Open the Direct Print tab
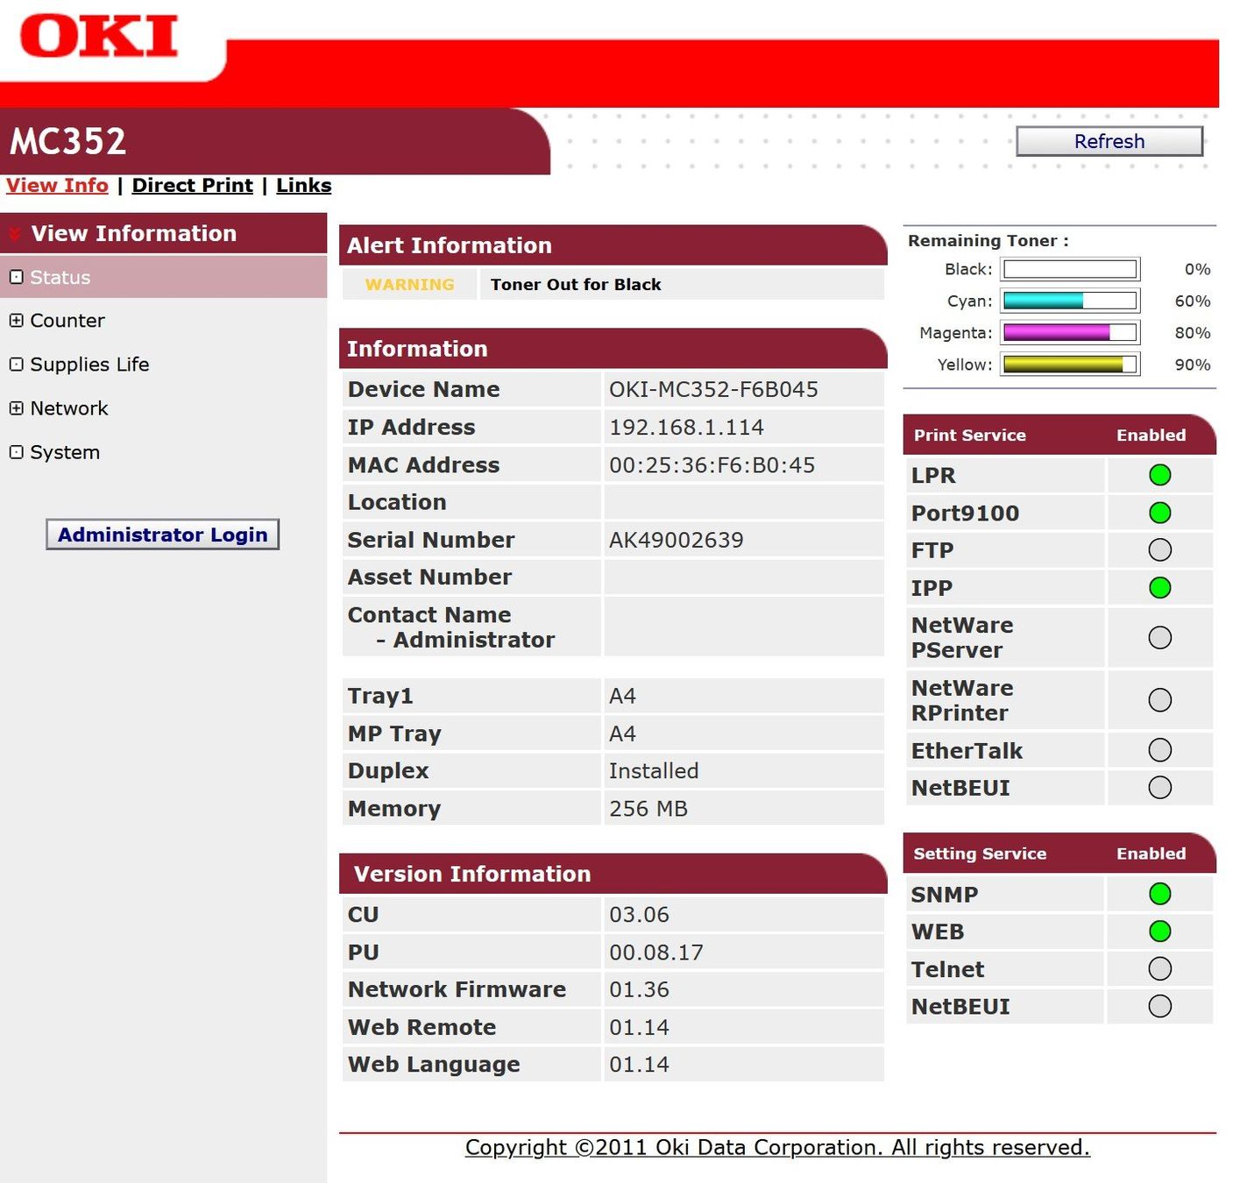The image size is (1254, 1183). [192, 186]
